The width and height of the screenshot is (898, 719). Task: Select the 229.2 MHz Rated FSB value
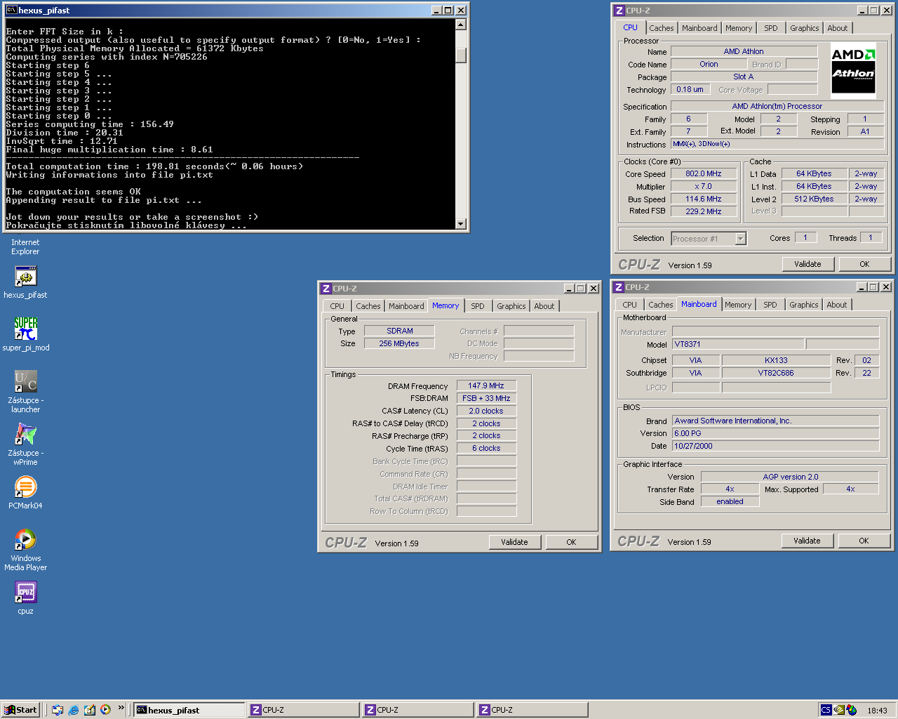[704, 211]
